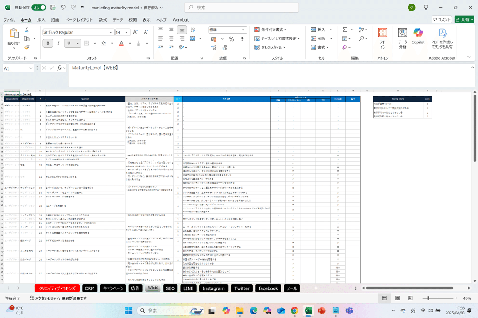The width and height of the screenshot is (478, 318).
Task: Toggle align text left
Action: tap(161, 38)
